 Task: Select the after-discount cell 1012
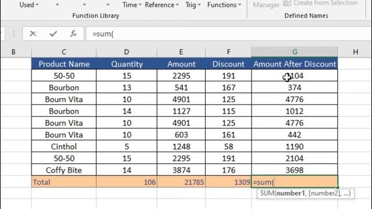coord(295,111)
